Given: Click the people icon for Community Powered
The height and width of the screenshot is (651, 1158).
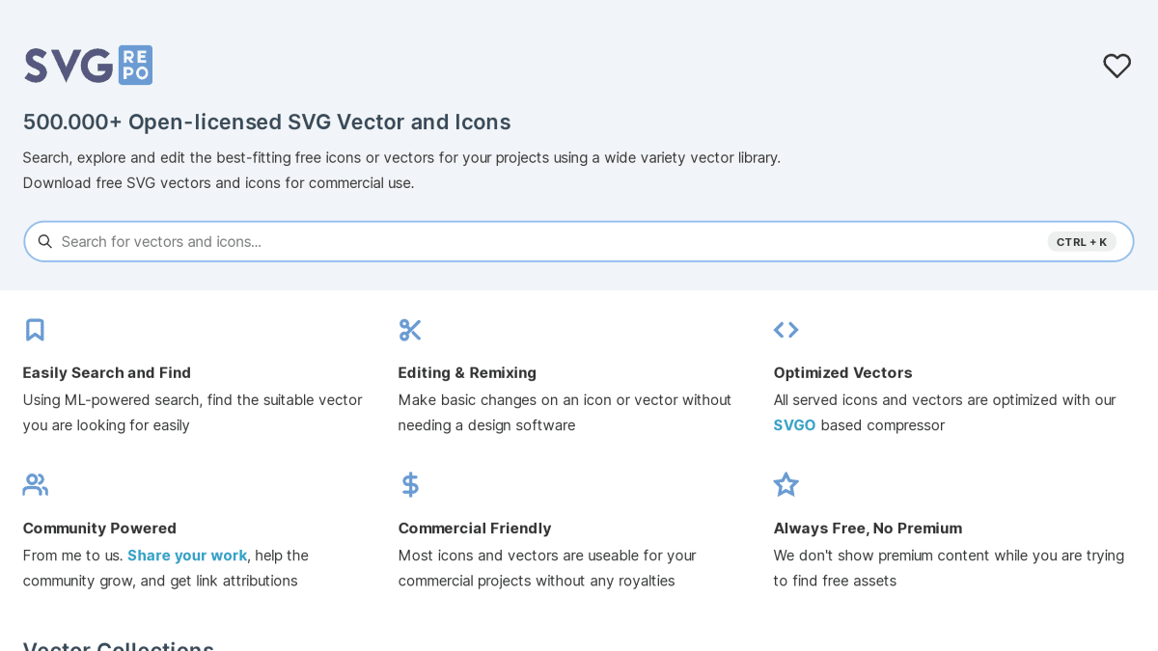Looking at the screenshot, I should [36, 484].
